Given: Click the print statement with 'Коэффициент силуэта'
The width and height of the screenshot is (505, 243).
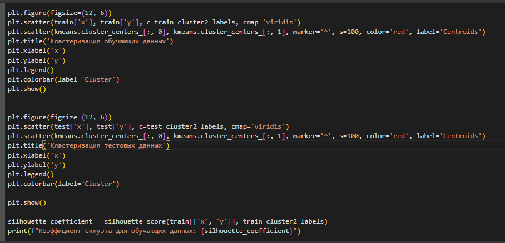Looking at the screenshot, I should (x=154, y=231).
